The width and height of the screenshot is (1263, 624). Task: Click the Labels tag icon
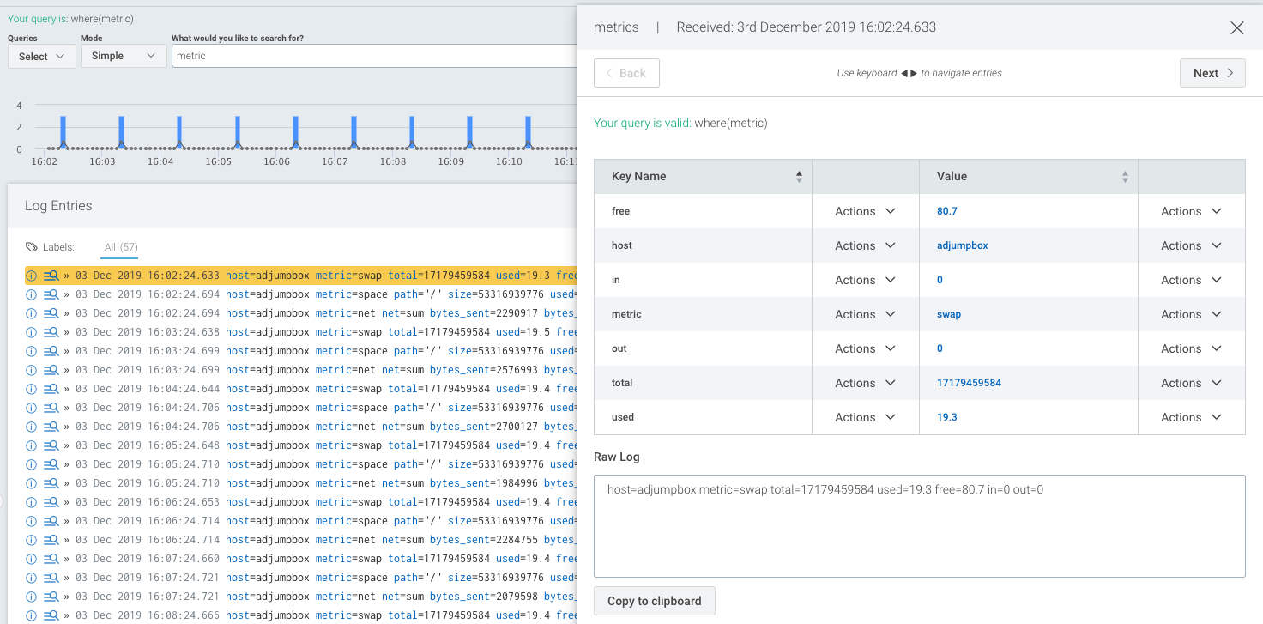pos(32,247)
